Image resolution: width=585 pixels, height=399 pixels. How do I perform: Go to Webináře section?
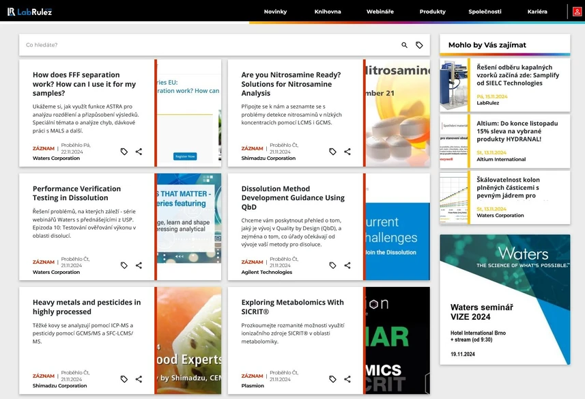click(x=380, y=12)
